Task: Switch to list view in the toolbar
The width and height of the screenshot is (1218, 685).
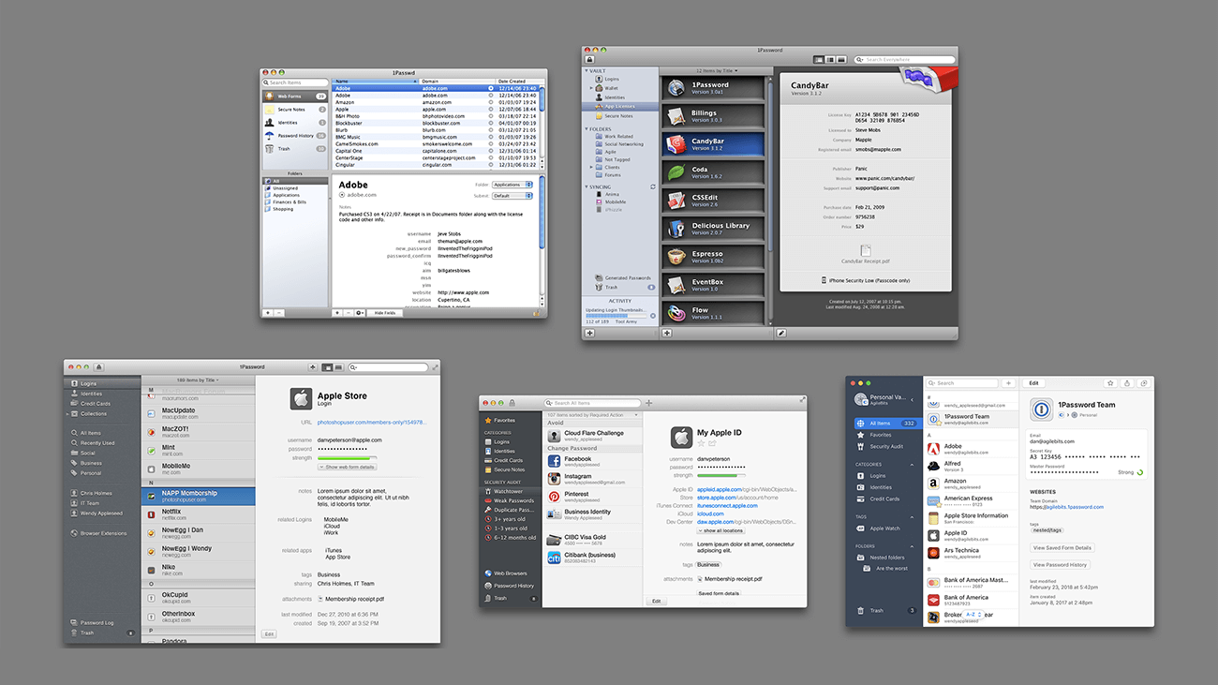Action: coord(841,59)
